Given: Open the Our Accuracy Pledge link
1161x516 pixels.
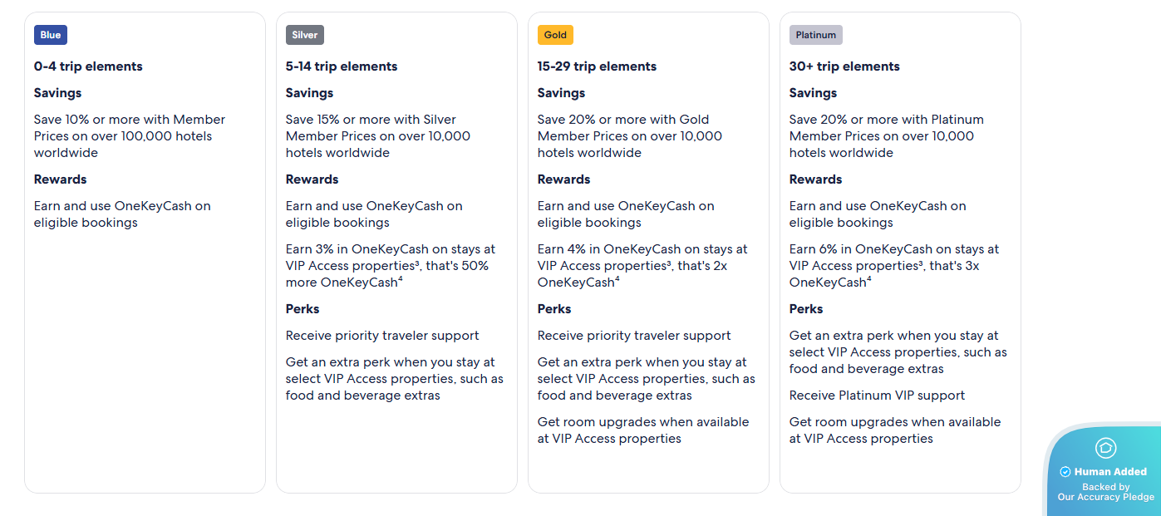Looking at the screenshot, I should (1105, 497).
